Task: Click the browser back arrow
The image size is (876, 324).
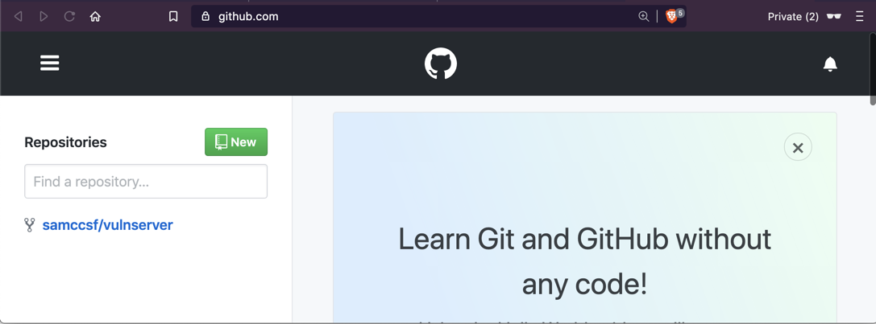Action: click(x=19, y=16)
